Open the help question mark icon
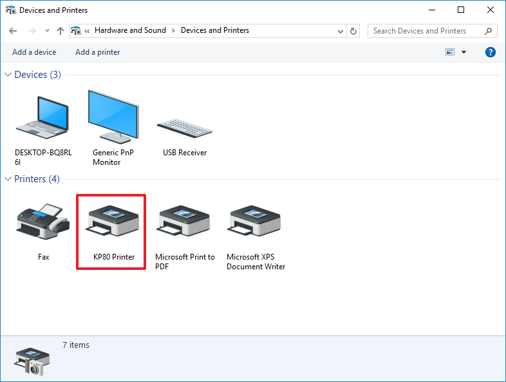Screen dimensions: 506x382 (490, 52)
